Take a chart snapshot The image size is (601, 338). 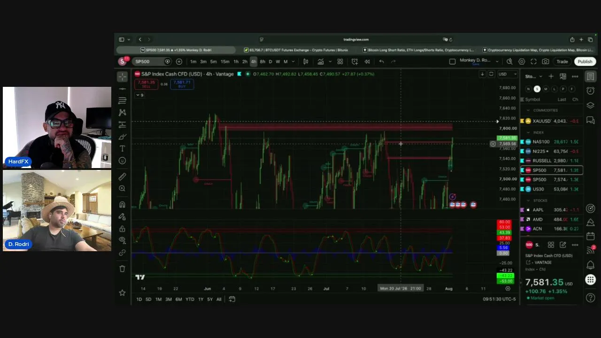[x=546, y=61]
